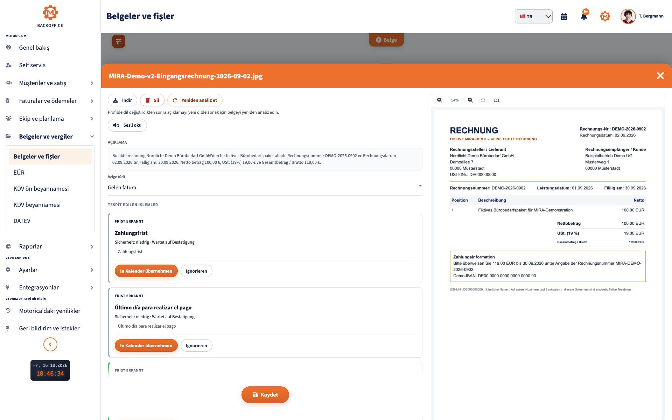Open the TR language dropdown
This screenshot has height=420, width=672.
pos(533,16)
